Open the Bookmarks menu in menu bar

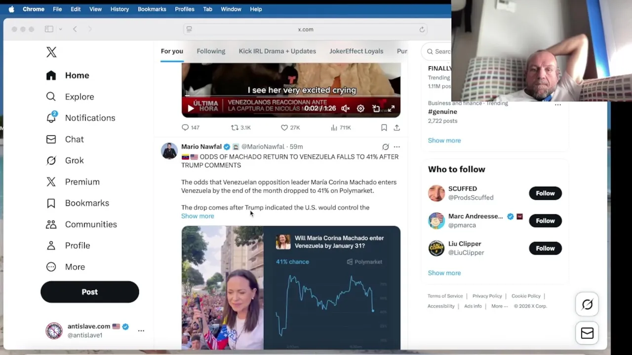click(x=152, y=9)
